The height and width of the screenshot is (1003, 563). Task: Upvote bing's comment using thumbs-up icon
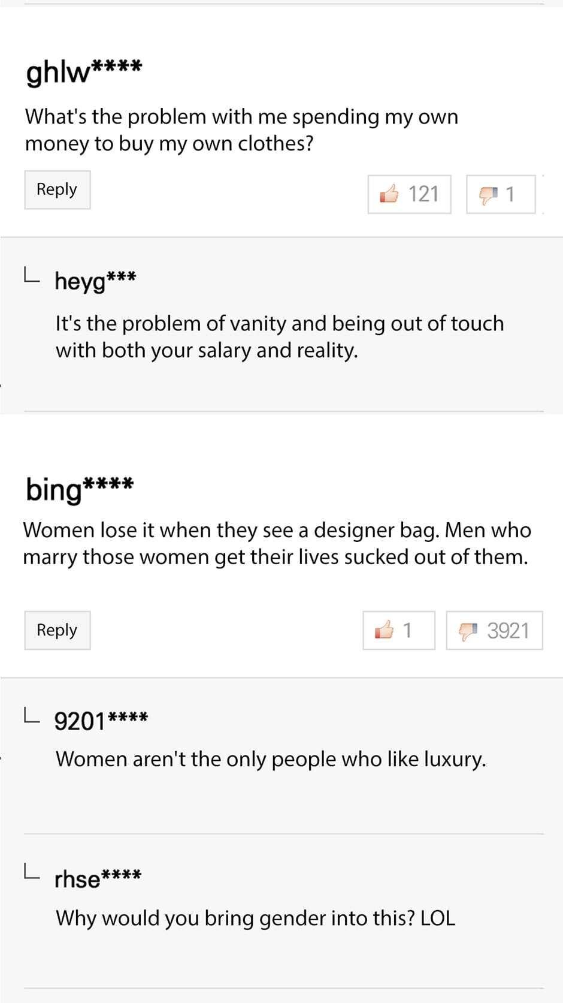[384, 630]
